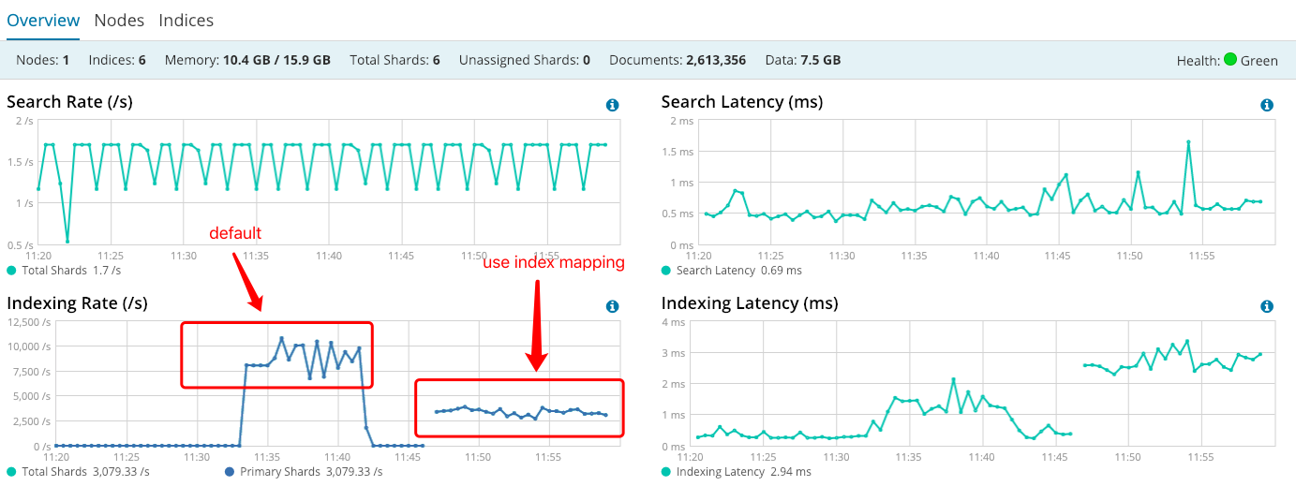This screenshot has height=501, width=1296.
Task: Open the Overview tab
Action: (43, 20)
